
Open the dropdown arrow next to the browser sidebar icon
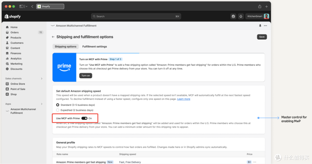point(27,7)
